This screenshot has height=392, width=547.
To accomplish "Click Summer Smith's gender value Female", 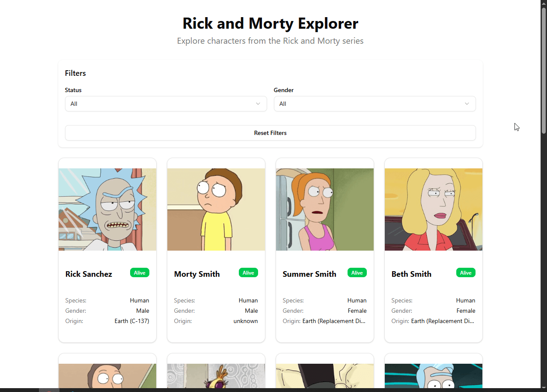I will click(x=357, y=311).
